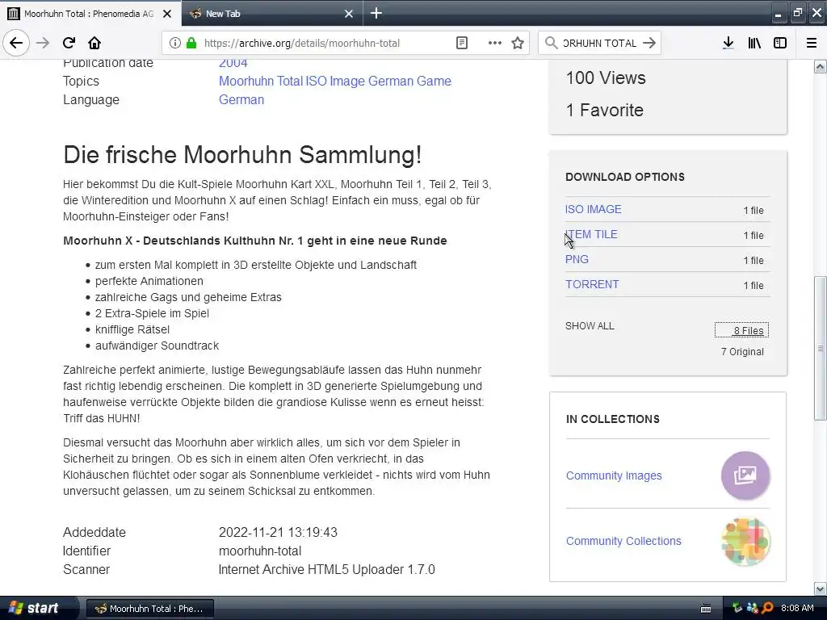Click the scrollbar down arrow
The width and height of the screenshot is (827, 620).
(820, 589)
